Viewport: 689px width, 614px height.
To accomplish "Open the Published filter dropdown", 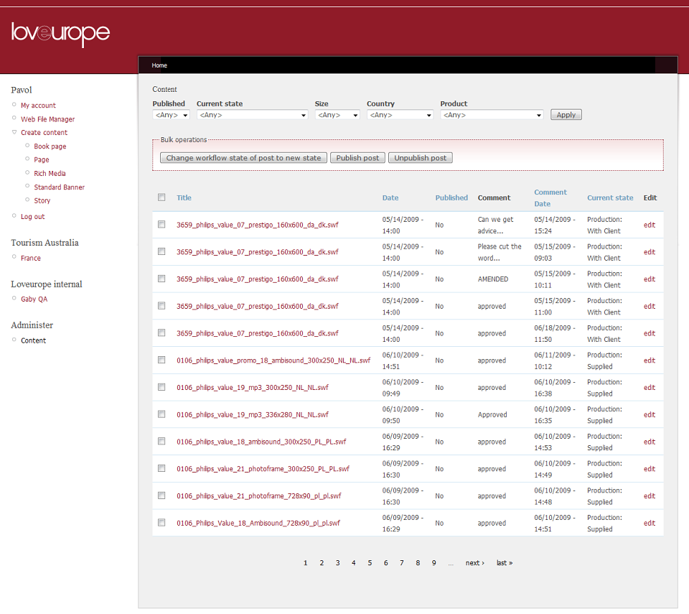I will (x=171, y=115).
